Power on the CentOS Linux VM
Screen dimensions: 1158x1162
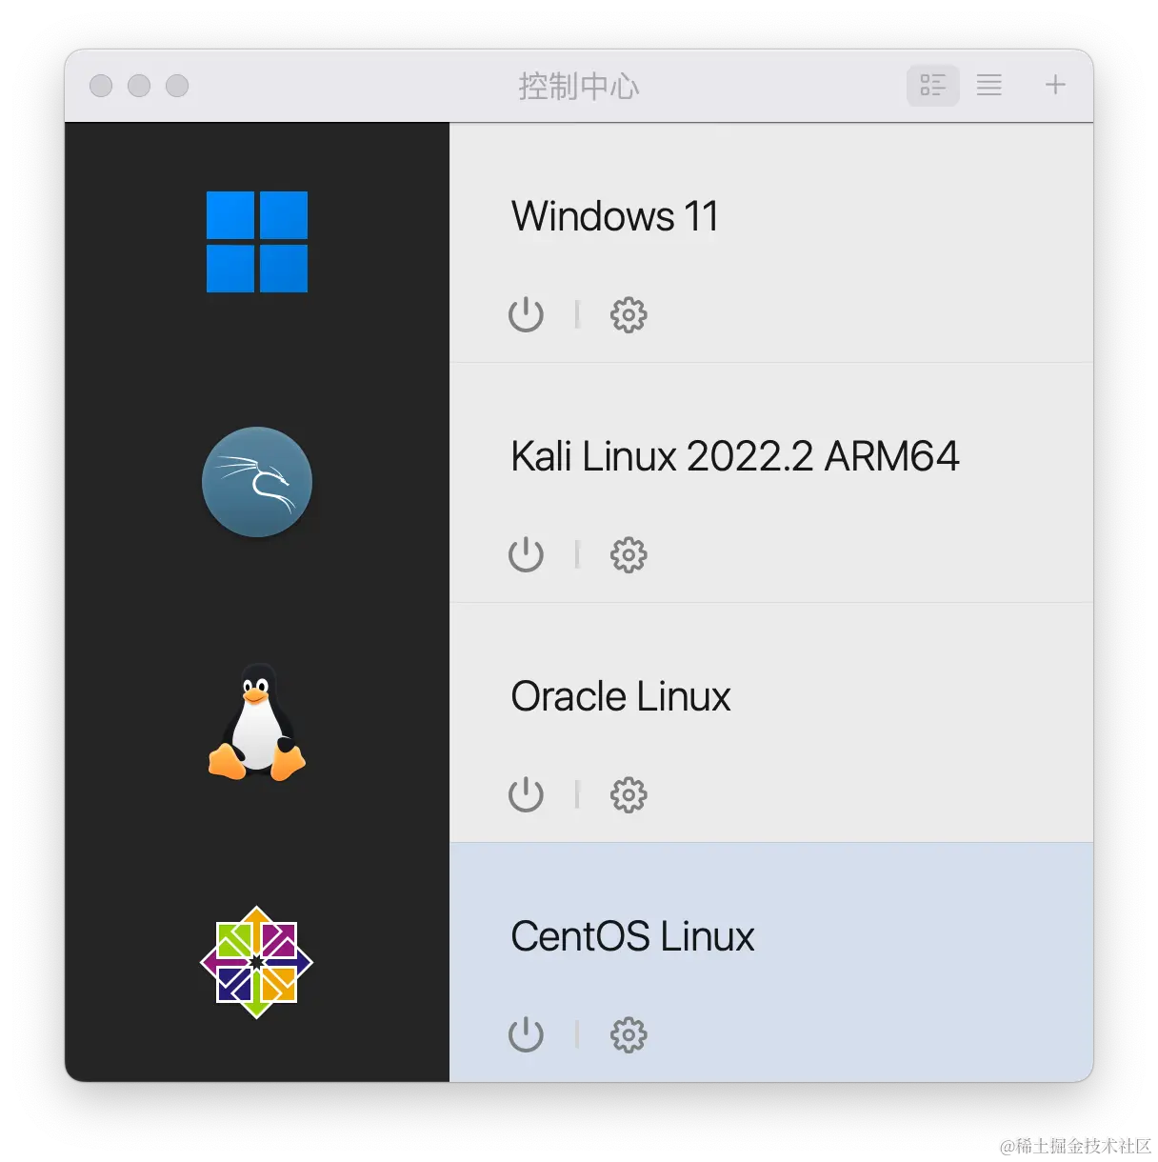[526, 1034]
